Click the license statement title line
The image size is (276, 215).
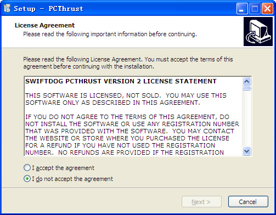121,81
